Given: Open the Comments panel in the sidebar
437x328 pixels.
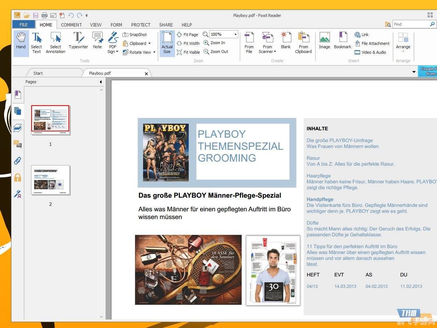Looking at the screenshot, I should (x=18, y=144).
